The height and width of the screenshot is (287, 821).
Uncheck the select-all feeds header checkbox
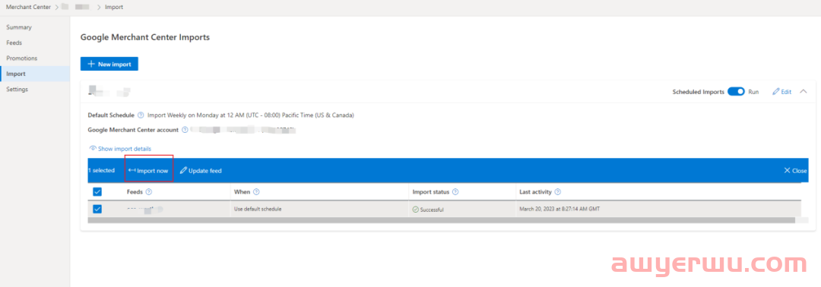coord(97,192)
